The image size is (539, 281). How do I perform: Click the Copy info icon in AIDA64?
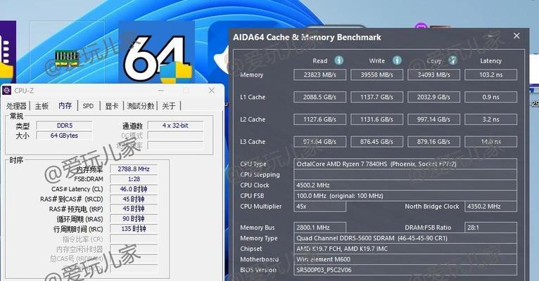(x=452, y=60)
